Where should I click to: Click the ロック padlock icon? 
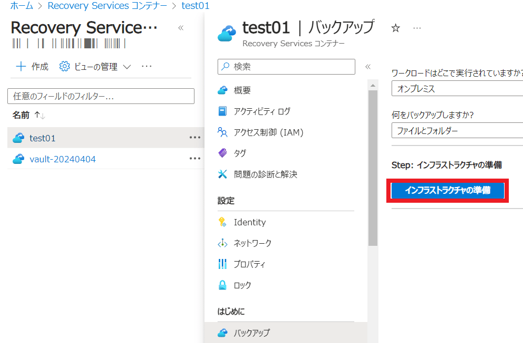point(222,285)
